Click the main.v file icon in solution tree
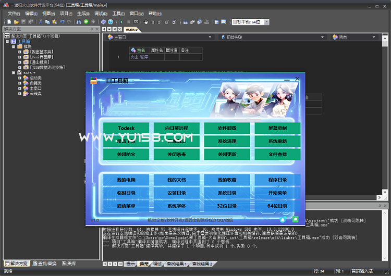This screenshot has height=276, width=391. 19,72
